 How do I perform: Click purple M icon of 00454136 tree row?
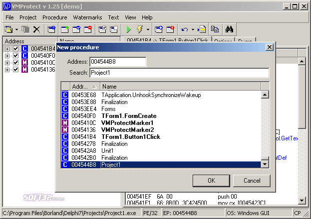pyautogui.click(x=24, y=70)
